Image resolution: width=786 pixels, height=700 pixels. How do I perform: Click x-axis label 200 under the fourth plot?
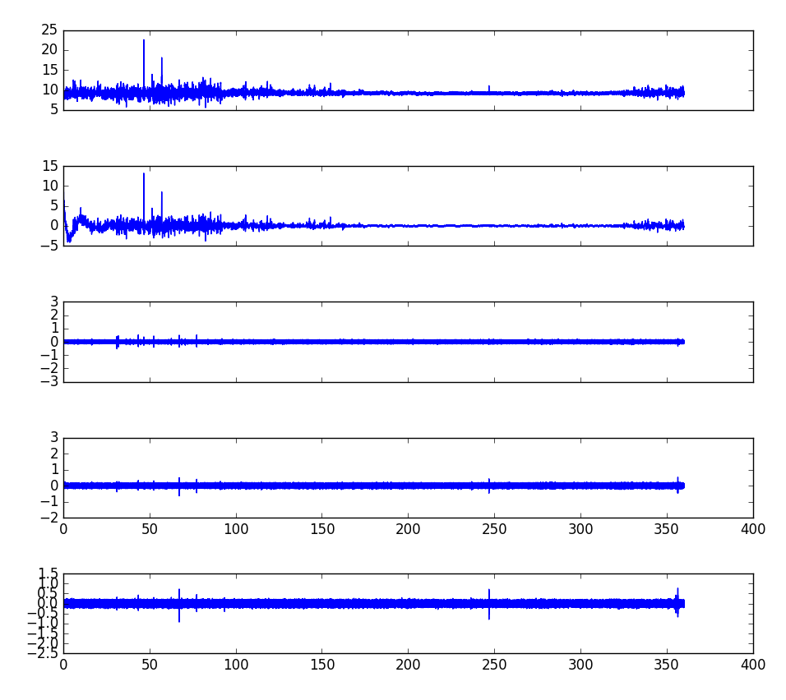pos(409,530)
